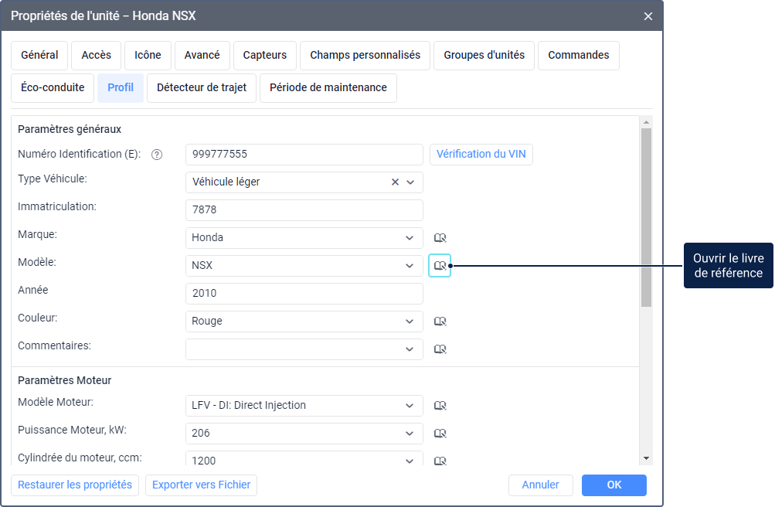Expand the Modèle dropdown showing NSX

(x=410, y=266)
